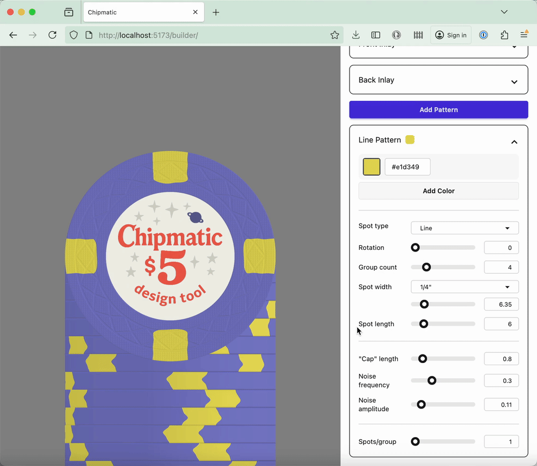Adjust the "Cap" length slider

click(443, 359)
